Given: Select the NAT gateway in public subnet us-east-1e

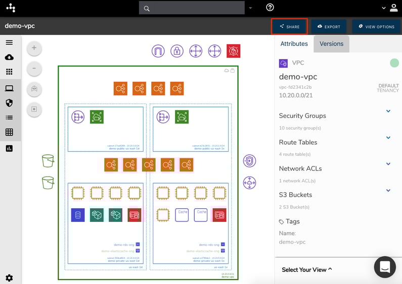Looking at the screenshot, I should point(163,117).
